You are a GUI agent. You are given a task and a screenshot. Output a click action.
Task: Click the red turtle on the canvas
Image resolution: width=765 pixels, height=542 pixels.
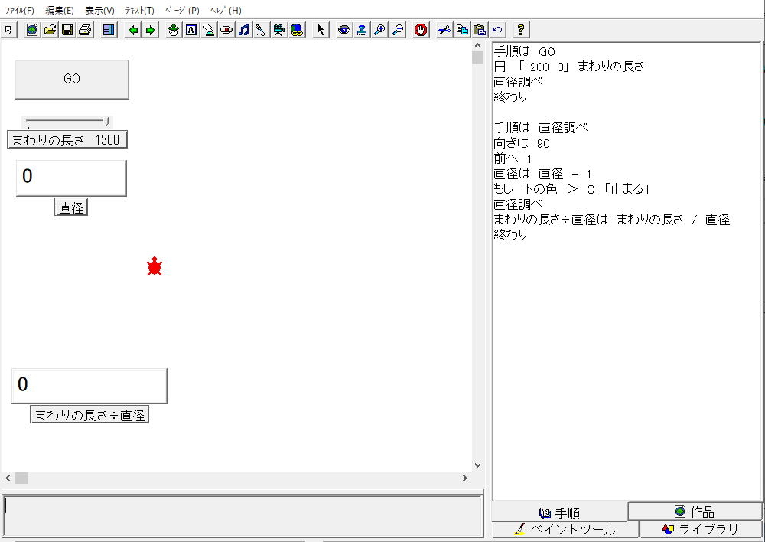(x=155, y=266)
